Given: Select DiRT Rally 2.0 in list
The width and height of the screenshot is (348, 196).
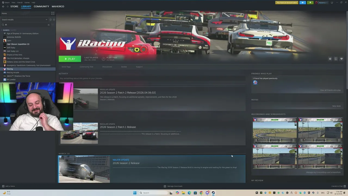Looking at the screenshot, I should tap(13, 51).
